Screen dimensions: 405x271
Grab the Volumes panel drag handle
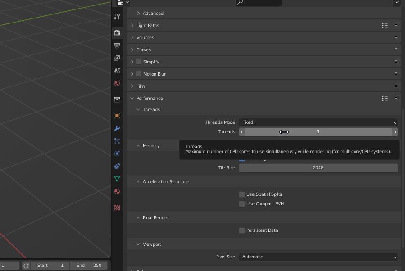396,37
